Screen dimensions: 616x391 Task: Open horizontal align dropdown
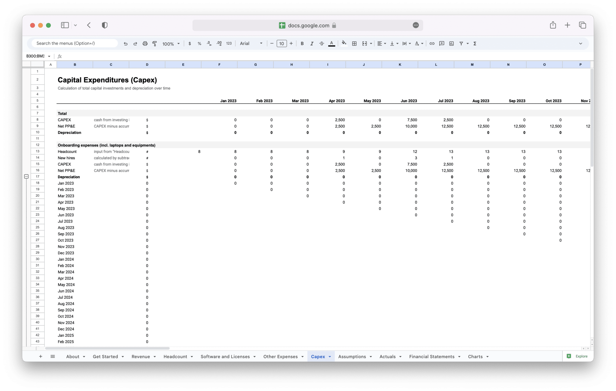coord(381,44)
